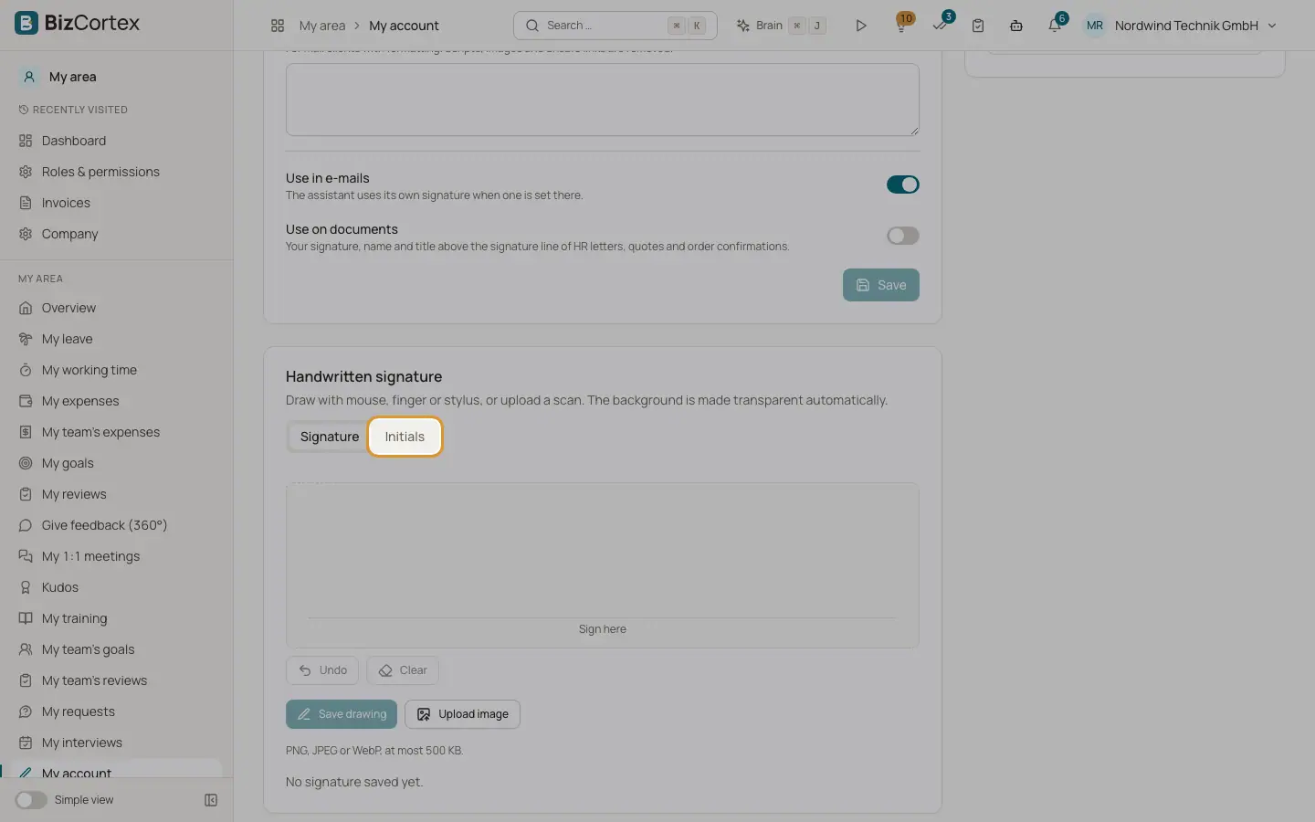This screenshot has height=822, width=1315.
Task: Collapse the sidebar with the panel icon
Action: tap(211, 800)
